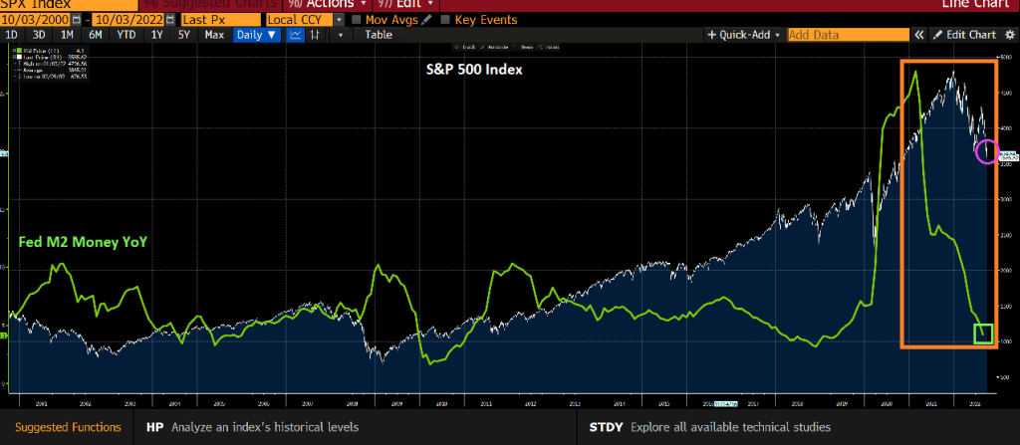Click the Edit Chart pencil button
The height and width of the screenshot is (445, 1020).
pyautogui.click(x=964, y=35)
